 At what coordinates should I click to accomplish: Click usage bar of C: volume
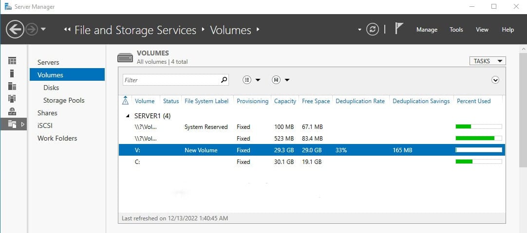479,161
